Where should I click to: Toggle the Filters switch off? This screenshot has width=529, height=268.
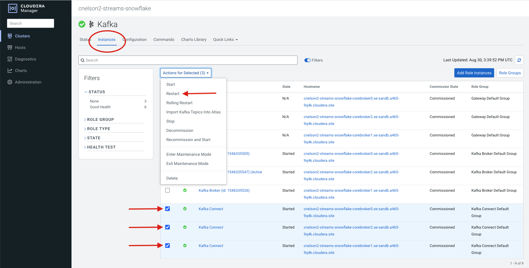click(x=307, y=60)
